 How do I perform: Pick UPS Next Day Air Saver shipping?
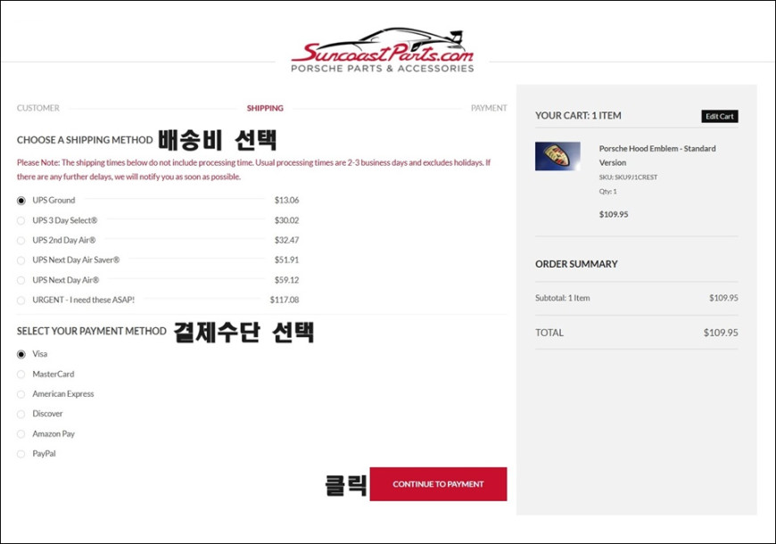click(x=21, y=260)
